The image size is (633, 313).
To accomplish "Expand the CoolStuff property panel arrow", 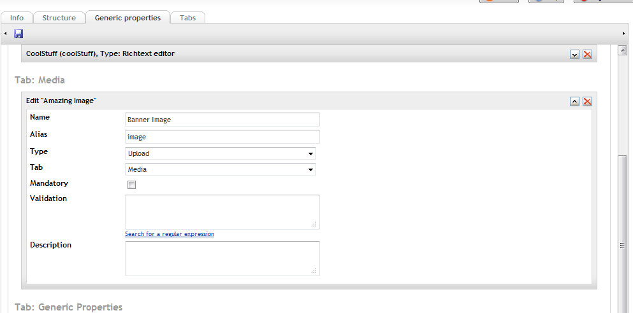I will (575, 54).
